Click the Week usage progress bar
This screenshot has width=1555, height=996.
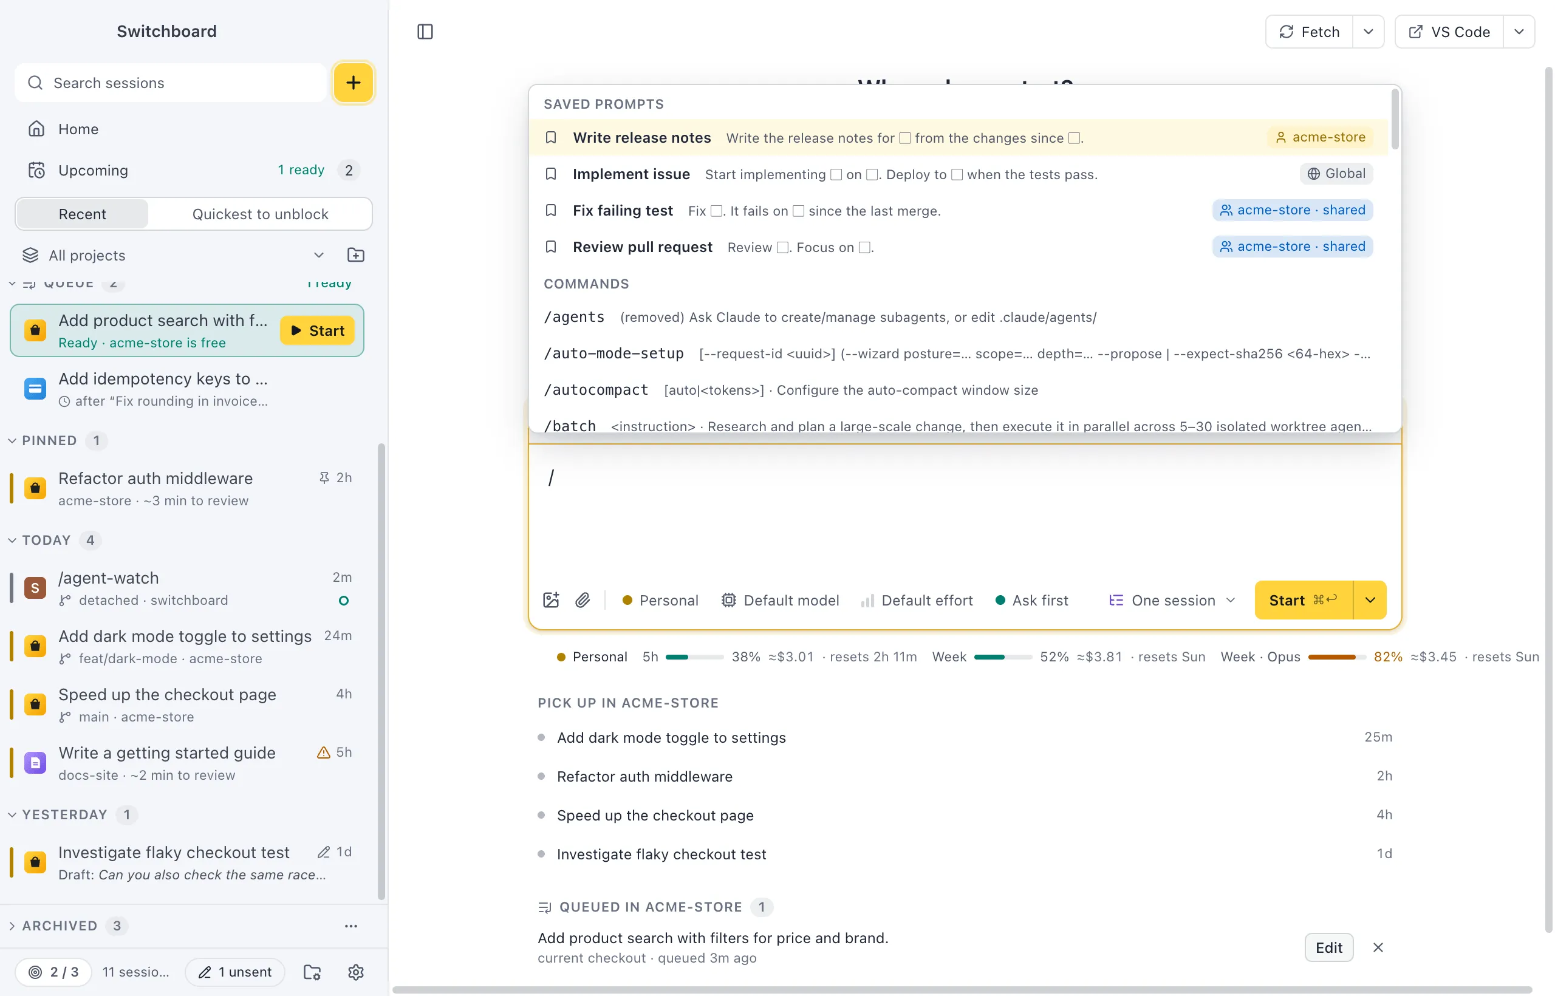[1003, 657]
